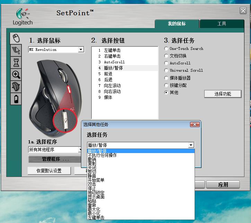Click the Logitech logo

coord(23,17)
